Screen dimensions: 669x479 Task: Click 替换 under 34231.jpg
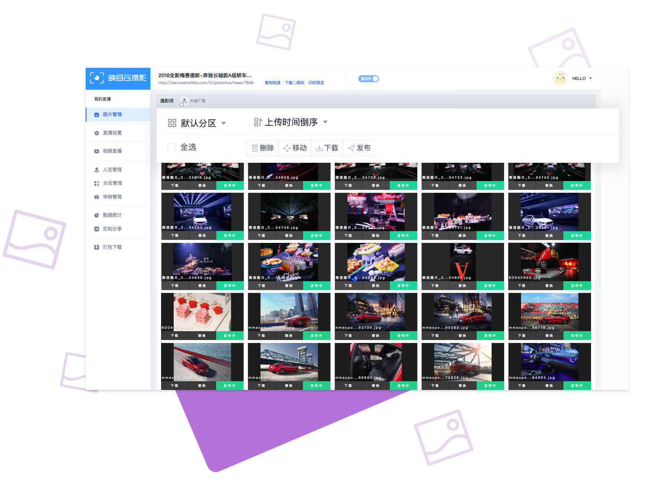click(549, 236)
